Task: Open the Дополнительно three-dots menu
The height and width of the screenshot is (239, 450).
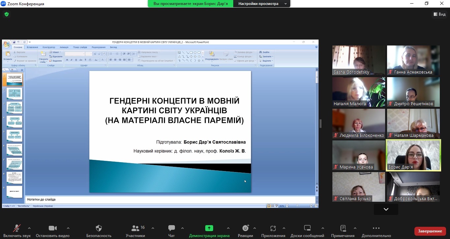Action: click(376, 231)
